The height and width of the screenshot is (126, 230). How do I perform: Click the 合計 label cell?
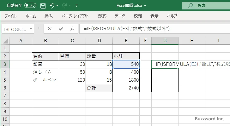pos(99,88)
